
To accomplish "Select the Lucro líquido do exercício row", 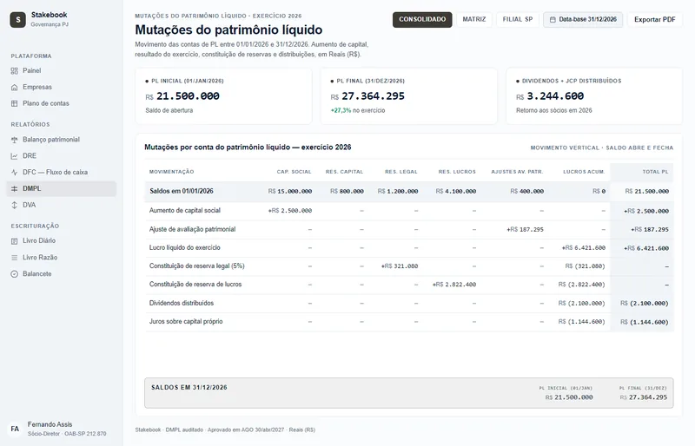I will click(408, 248).
